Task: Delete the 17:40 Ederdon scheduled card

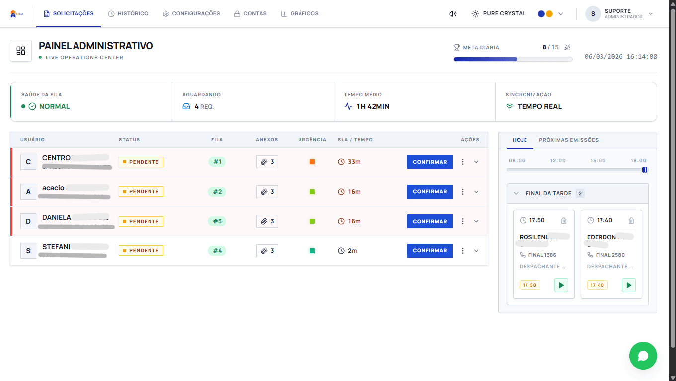Action: pyautogui.click(x=631, y=220)
